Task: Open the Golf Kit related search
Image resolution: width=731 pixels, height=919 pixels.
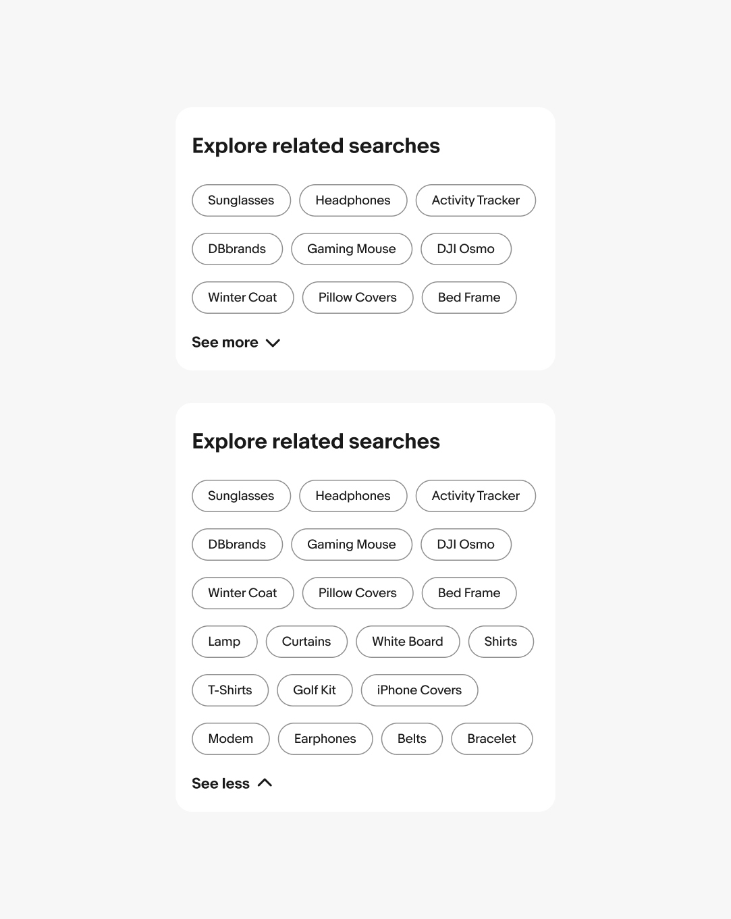Action: point(315,690)
